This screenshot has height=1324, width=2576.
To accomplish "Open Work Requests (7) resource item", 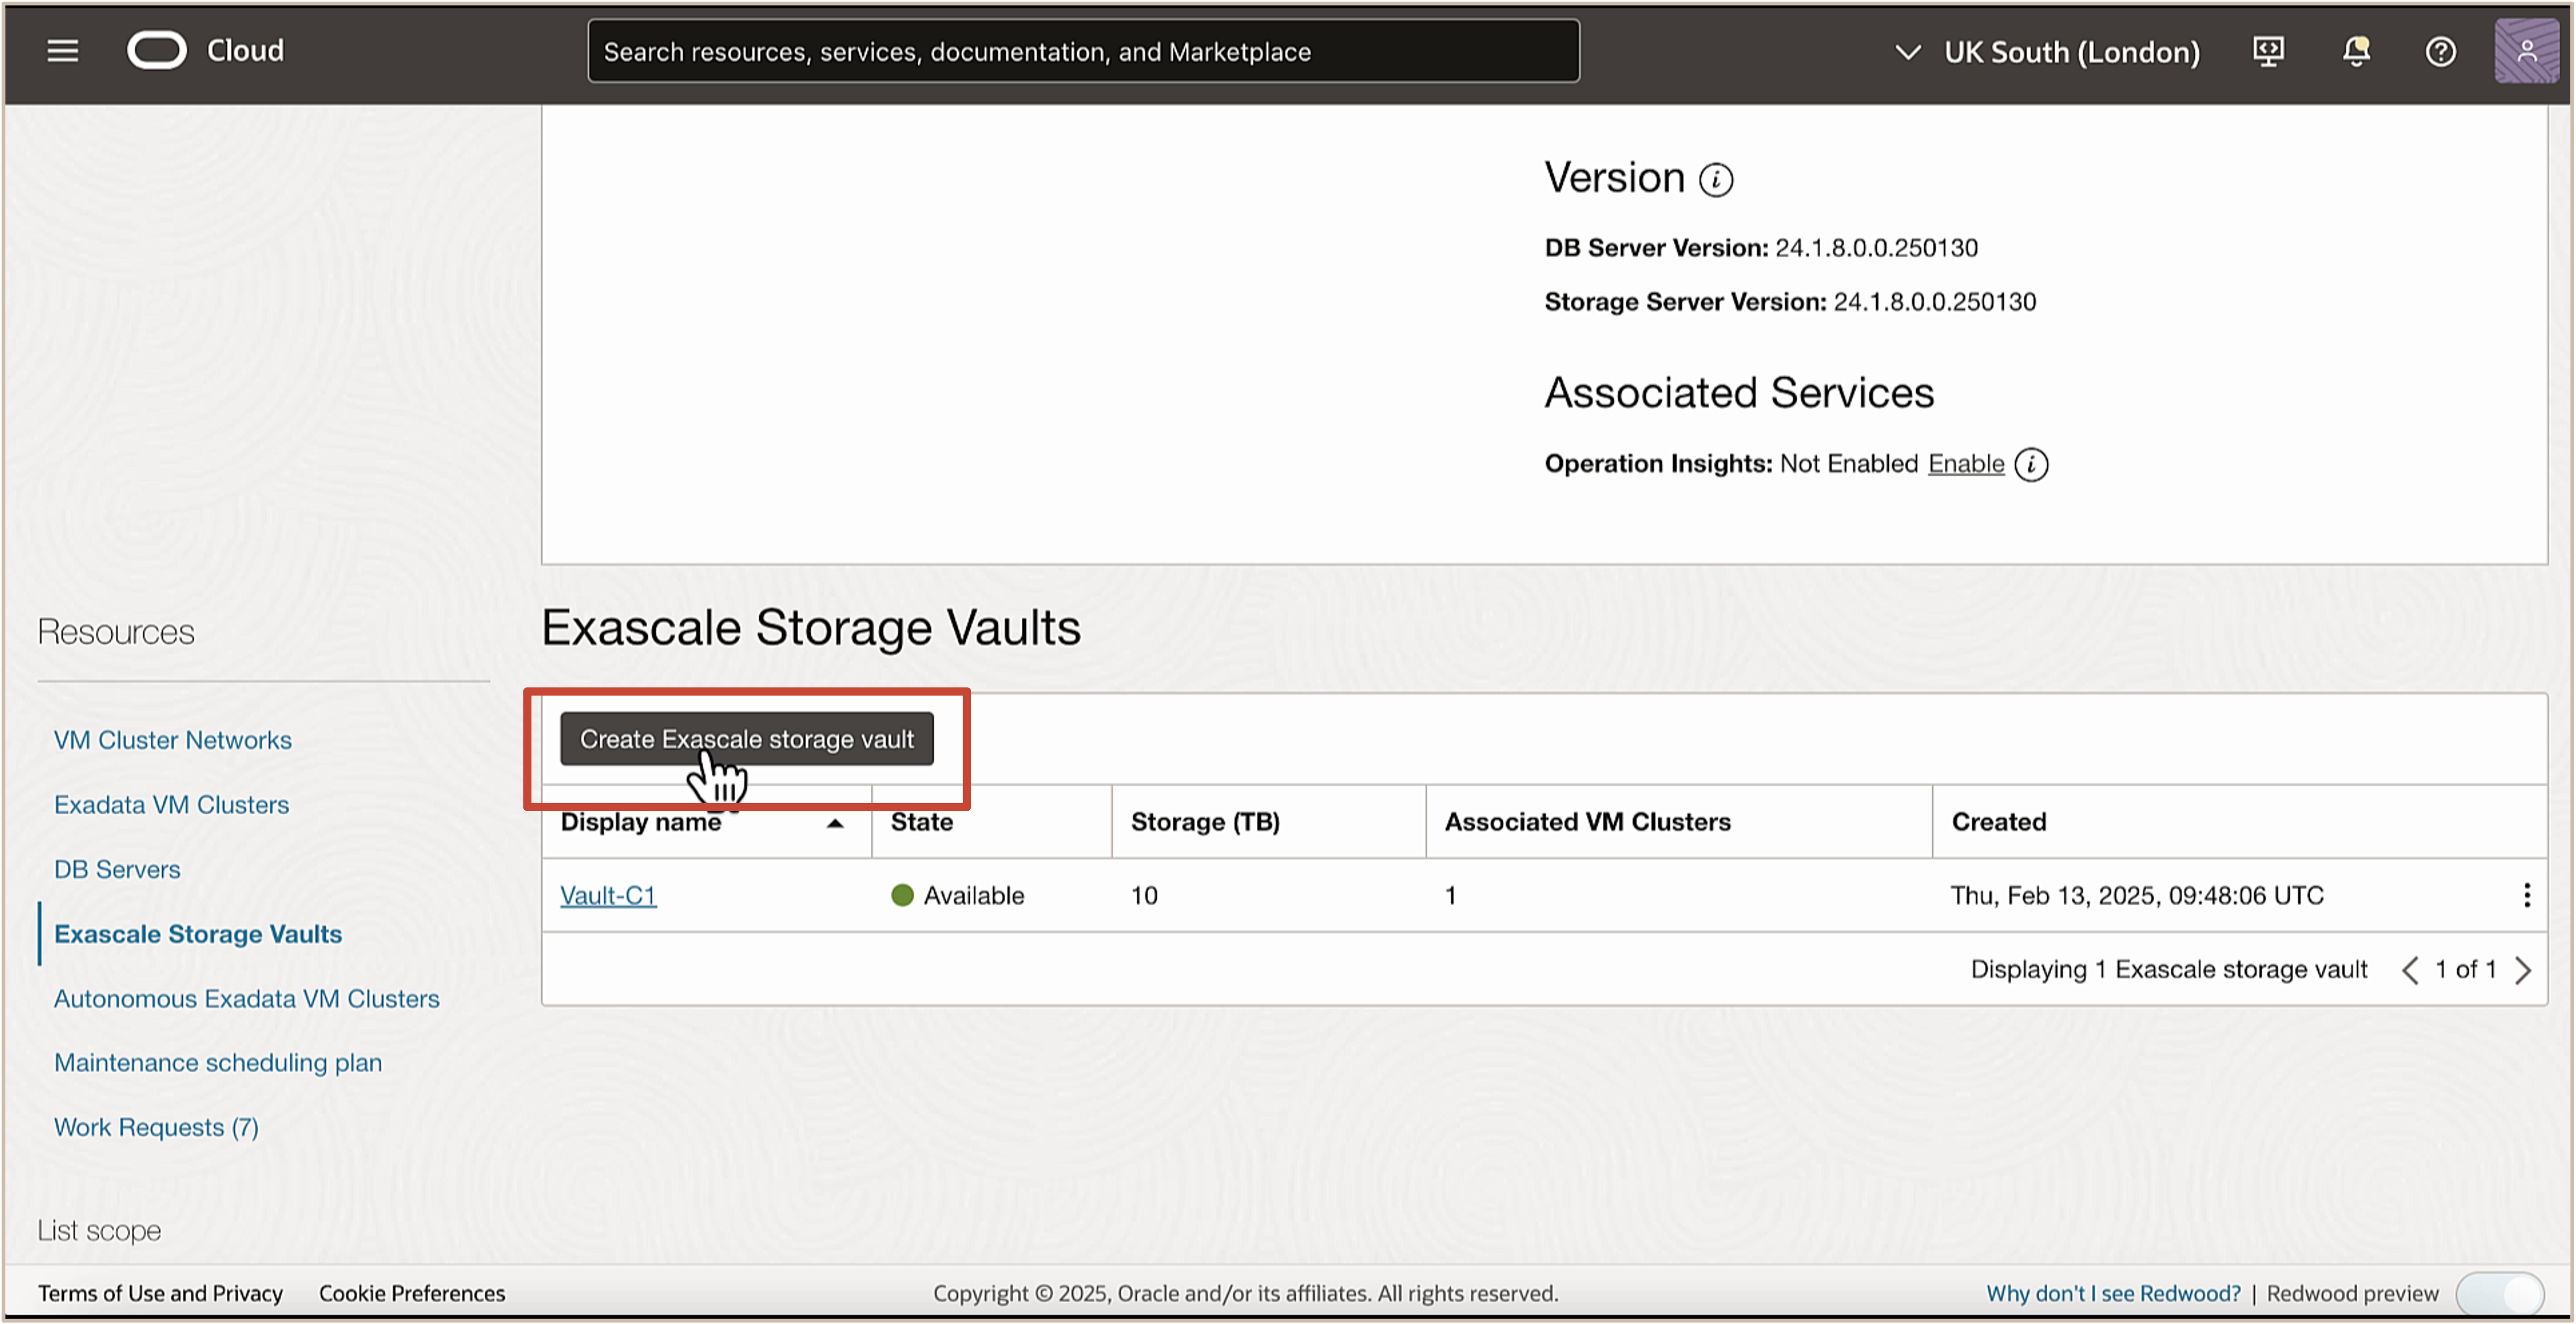I will (x=156, y=1127).
